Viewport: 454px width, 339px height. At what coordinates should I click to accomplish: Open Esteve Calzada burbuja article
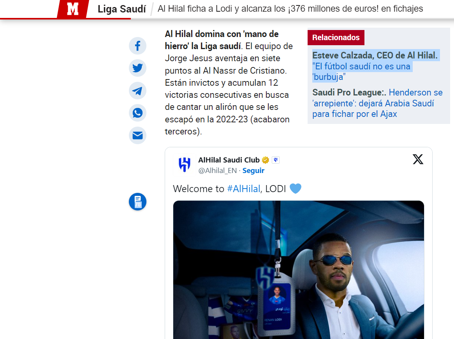375,66
